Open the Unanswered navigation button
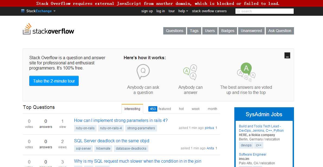This screenshot has width=323, height=167. (x=251, y=31)
